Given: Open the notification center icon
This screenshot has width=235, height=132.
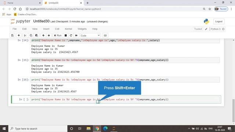Looking at the screenshot, I should pos(229,129).
